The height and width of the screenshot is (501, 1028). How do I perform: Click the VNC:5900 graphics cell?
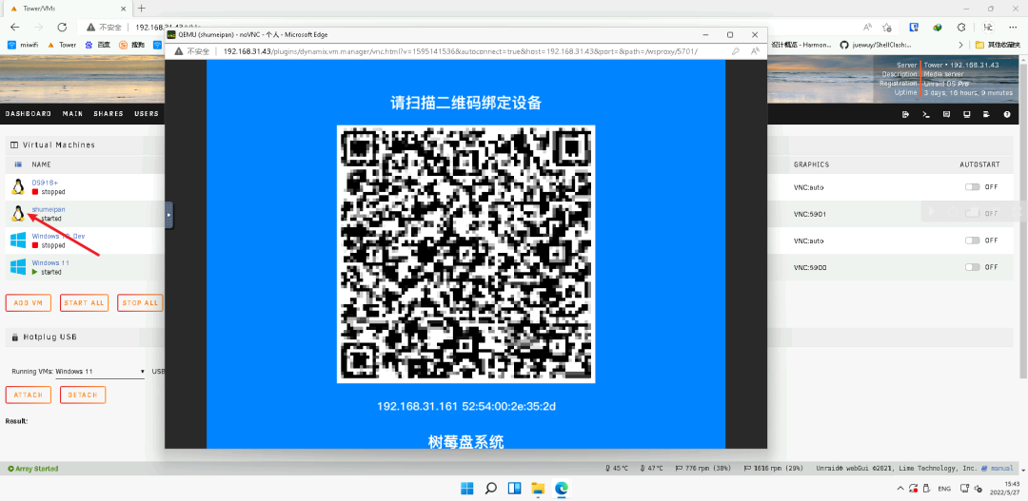pyautogui.click(x=808, y=267)
